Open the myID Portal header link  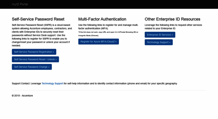coord(20,4)
